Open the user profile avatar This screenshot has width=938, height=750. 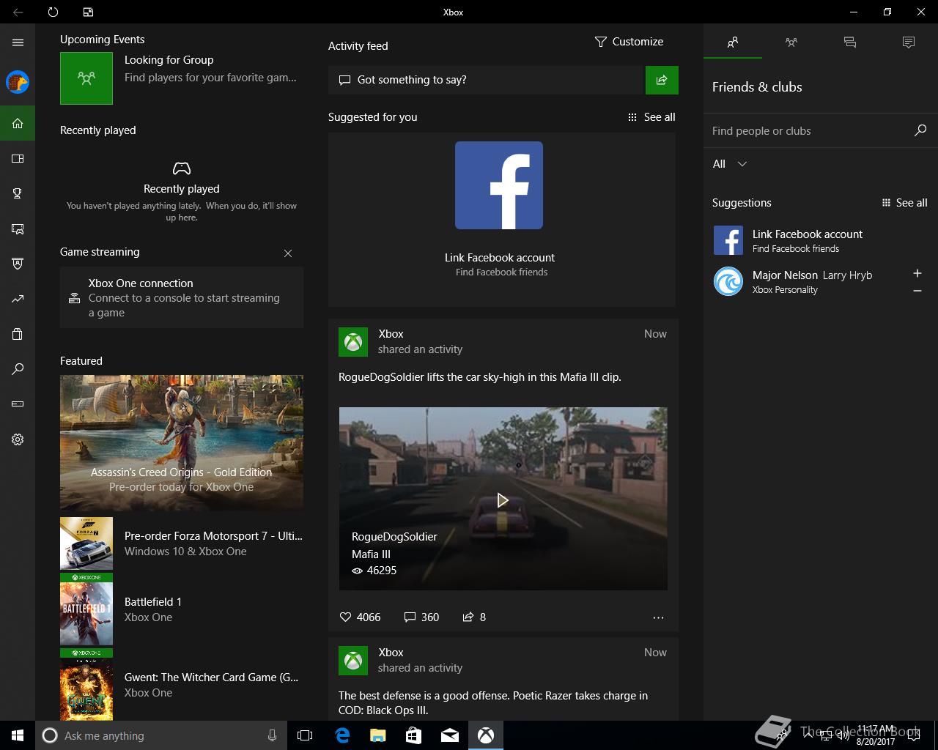tap(18, 82)
